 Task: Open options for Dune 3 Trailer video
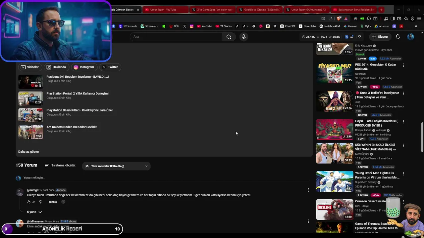pos(403,94)
